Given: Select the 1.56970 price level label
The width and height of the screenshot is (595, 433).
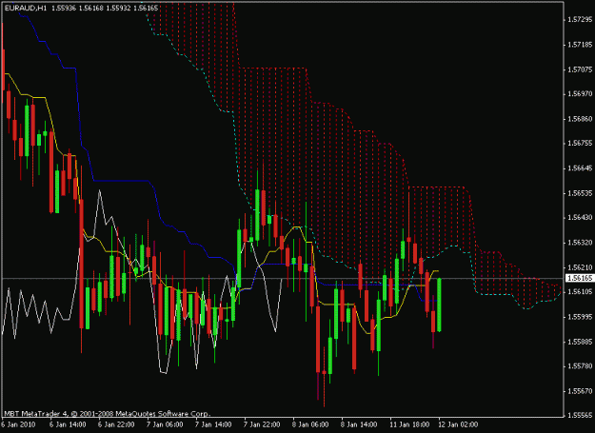Looking at the screenshot, I should (580, 94).
